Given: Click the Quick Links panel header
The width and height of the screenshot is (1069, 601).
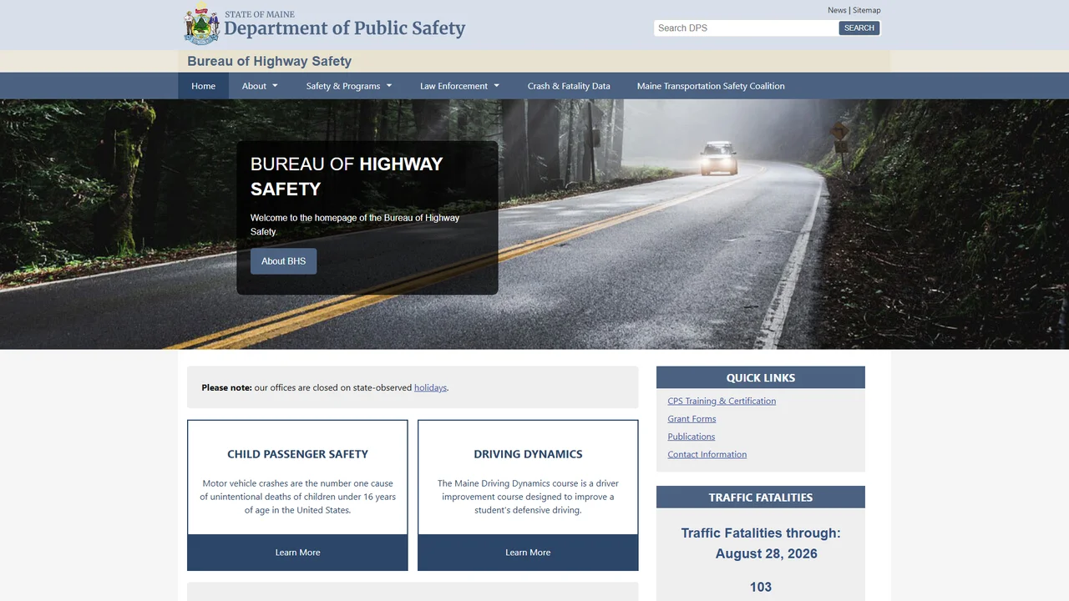Looking at the screenshot, I should 761,377.
